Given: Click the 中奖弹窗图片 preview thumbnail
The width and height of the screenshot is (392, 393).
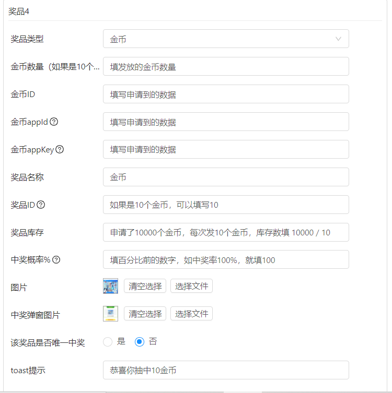Looking at the screenshot, I should click(111, 314).
